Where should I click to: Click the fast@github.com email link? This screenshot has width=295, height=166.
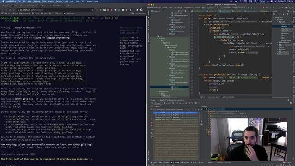[130, 51]
